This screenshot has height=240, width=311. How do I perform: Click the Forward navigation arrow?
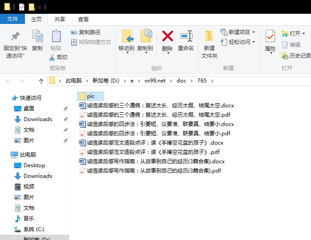[x=21, y=81]
